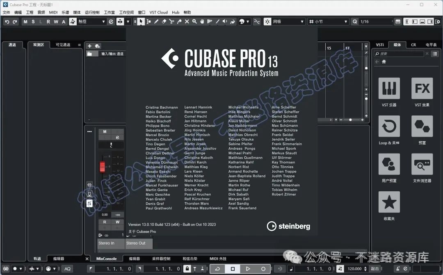The width and height of the screenshot is (443, 275).
Task: Toggle Auto-Scroll button in toolbar
Action: tap(120, 21)
